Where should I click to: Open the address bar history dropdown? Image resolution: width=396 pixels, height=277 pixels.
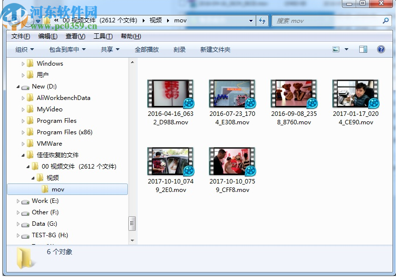(251, 21)
